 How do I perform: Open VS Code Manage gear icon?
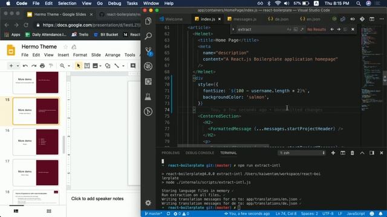point(148,203)
